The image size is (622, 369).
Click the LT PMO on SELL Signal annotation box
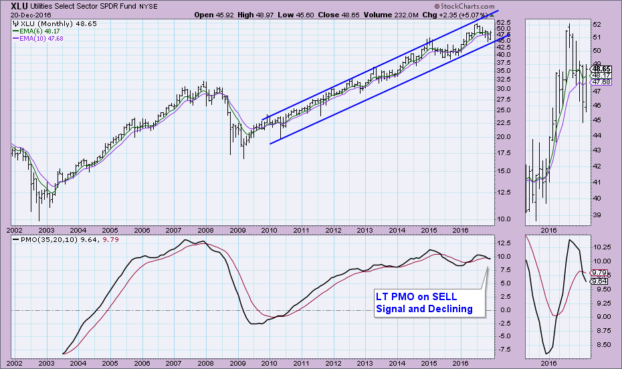point(429,303)
